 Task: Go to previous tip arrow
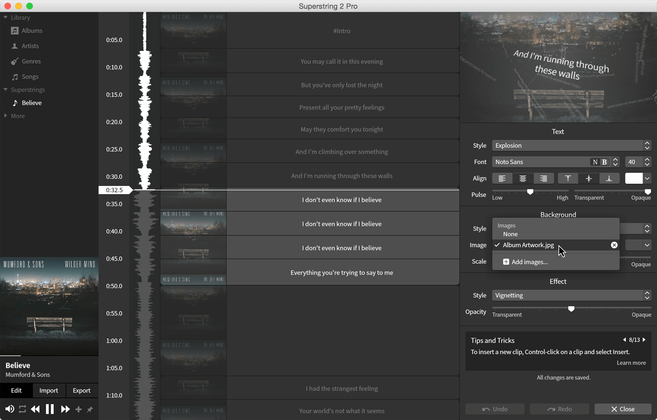(624, 340)
